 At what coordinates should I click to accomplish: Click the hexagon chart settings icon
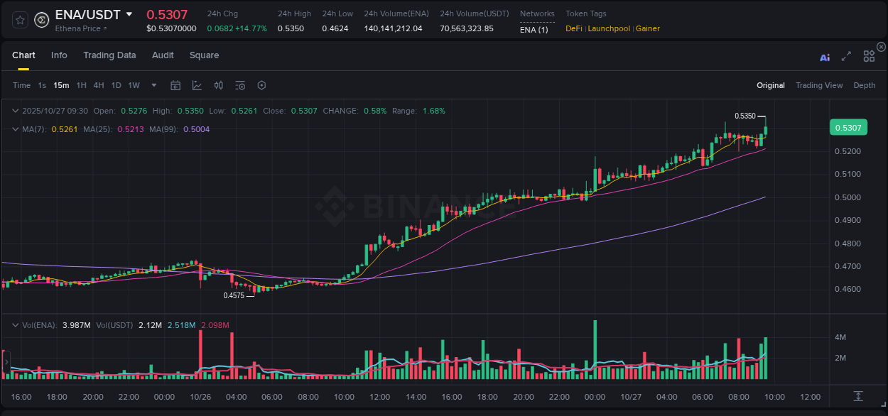(261, 84)
